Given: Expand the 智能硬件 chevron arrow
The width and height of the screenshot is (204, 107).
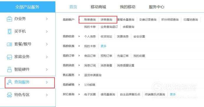Looking at the screenshot, I should [47, 70].
